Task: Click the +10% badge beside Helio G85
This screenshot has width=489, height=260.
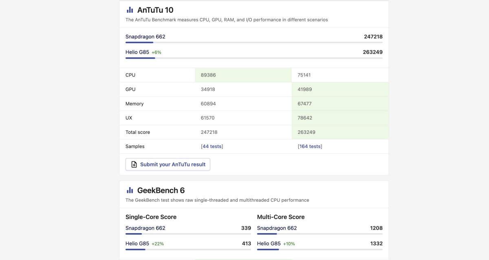Action: (289, 244)
